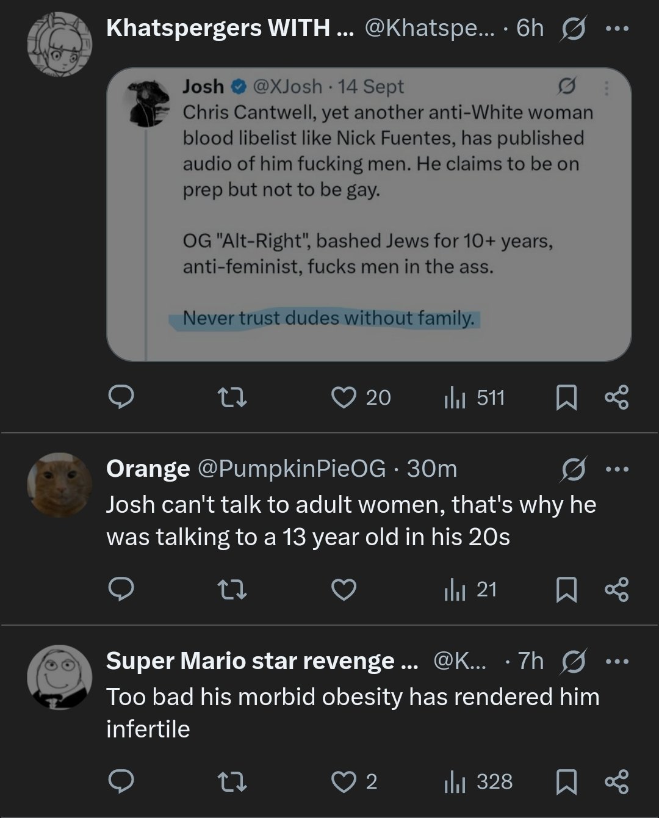Open the @PumpkinPieOG profile handle
The image size is (659, 818).
(x=290, y=469)
